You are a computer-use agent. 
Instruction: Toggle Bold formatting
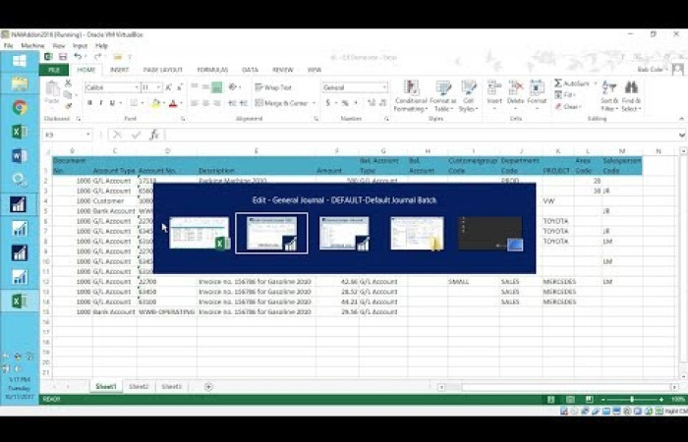89,103
